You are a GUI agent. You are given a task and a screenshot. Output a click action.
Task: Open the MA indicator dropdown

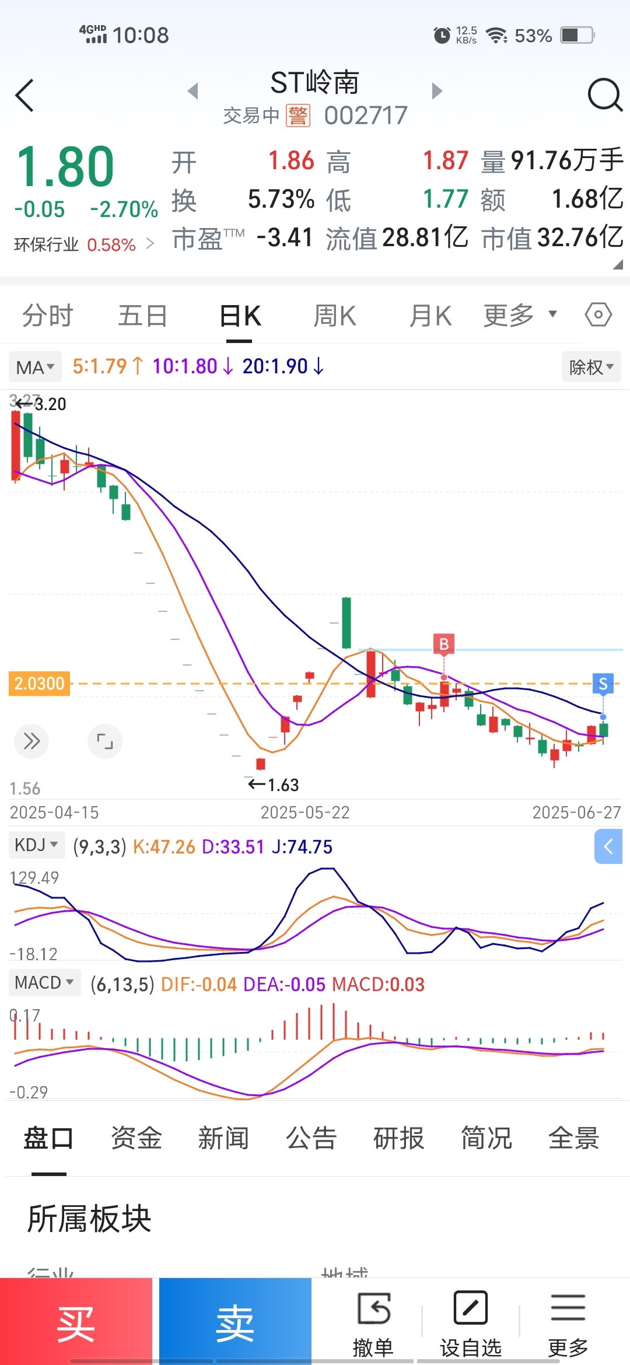coord(36,367)
